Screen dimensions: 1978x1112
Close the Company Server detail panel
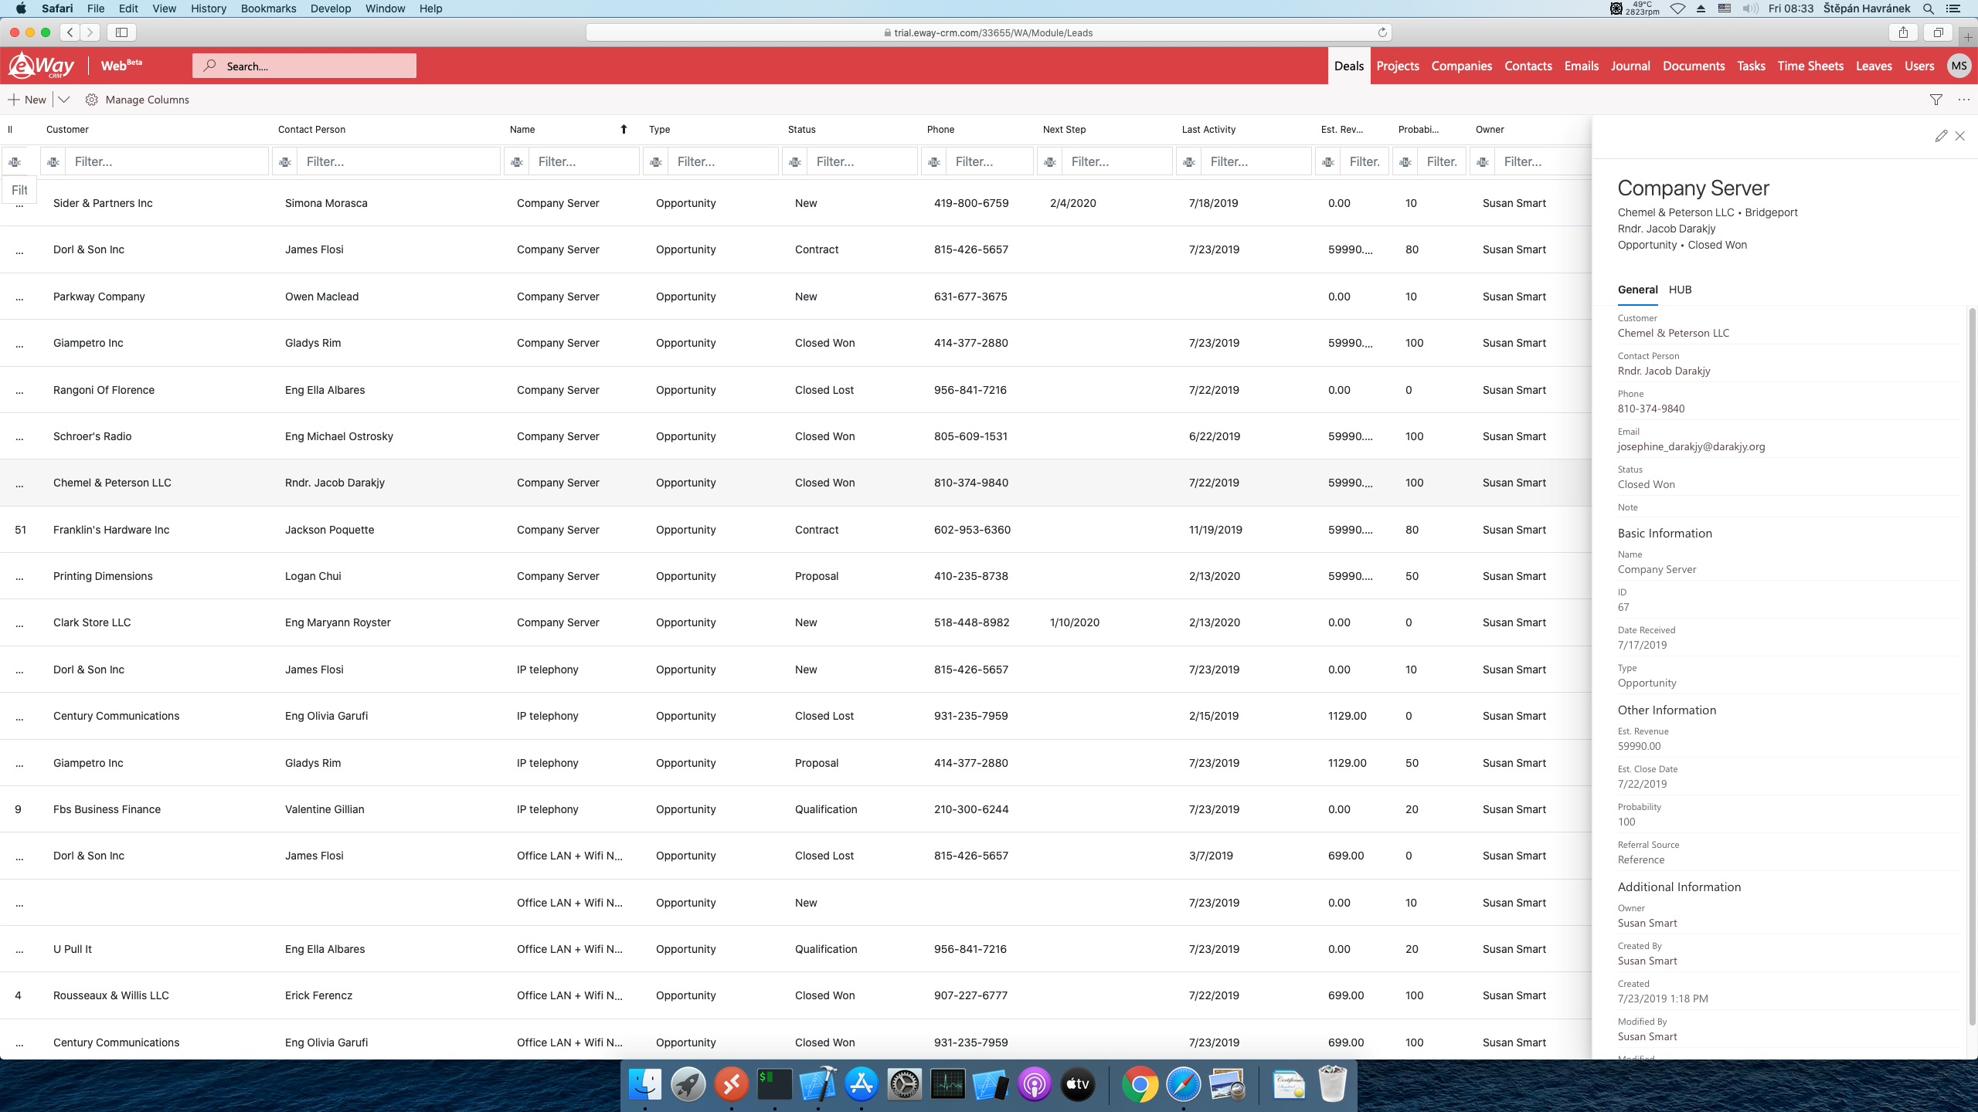coord(1960,136)
